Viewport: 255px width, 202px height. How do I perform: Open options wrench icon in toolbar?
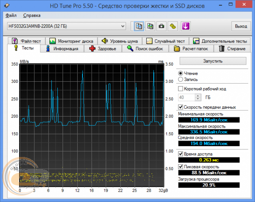point(173,26)
